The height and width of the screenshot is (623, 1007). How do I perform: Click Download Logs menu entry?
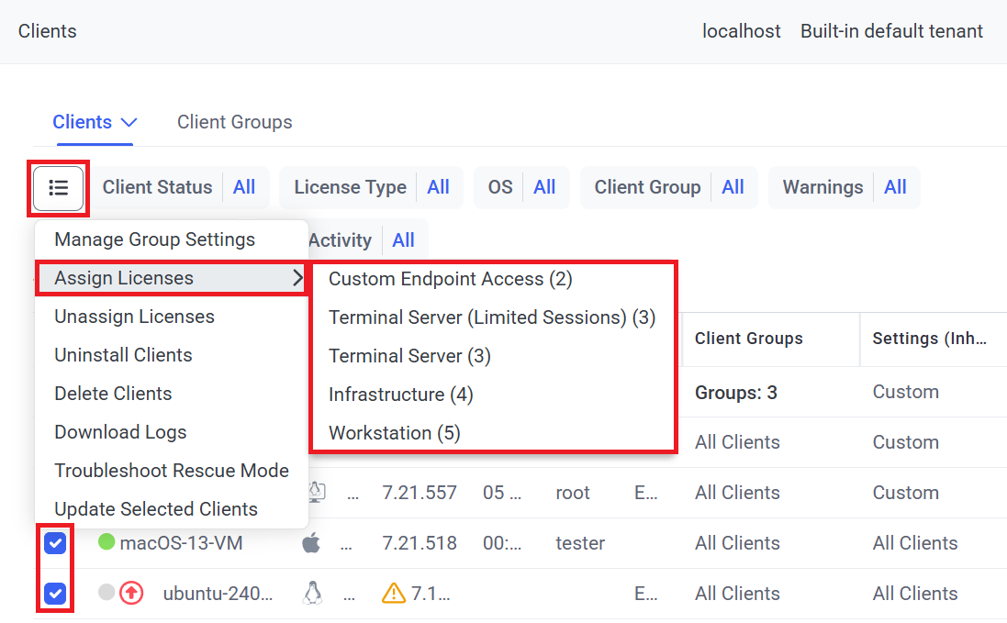point(120,432)
